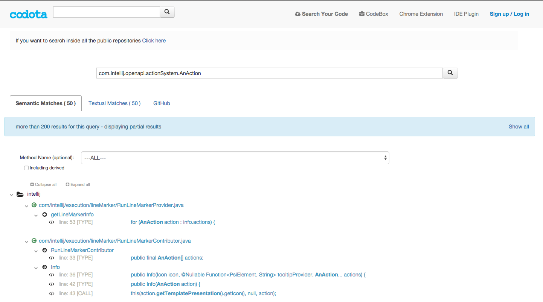This screenshot has width=543, height=302.
Task: Click the intellij open folder icon
Action: pyautogui.click(x=20, y=194)
